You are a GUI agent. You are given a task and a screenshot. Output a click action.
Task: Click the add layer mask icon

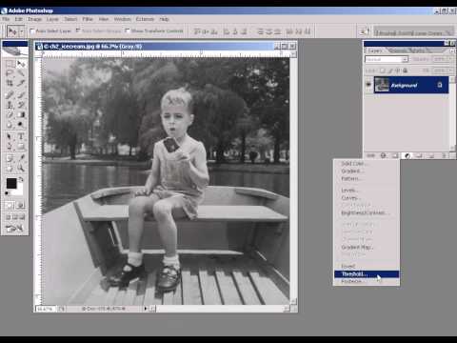point(395,155)
